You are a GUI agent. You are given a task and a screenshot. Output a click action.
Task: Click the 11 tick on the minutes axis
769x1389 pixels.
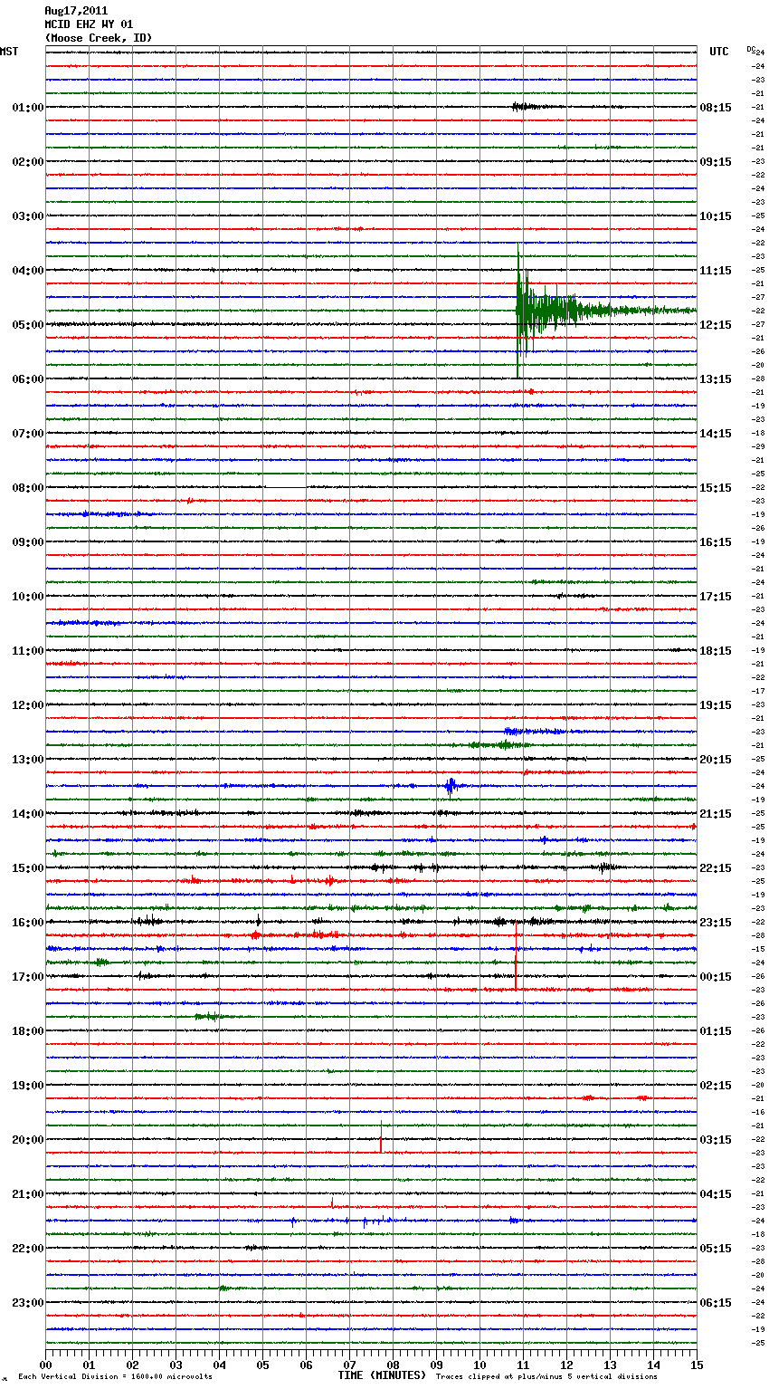[523, 1365]
